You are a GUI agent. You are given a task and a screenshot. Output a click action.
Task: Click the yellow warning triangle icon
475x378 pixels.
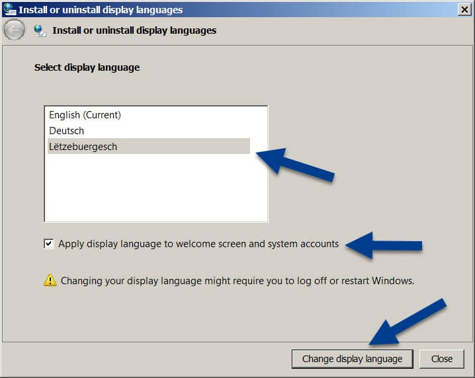click(50, 280)
